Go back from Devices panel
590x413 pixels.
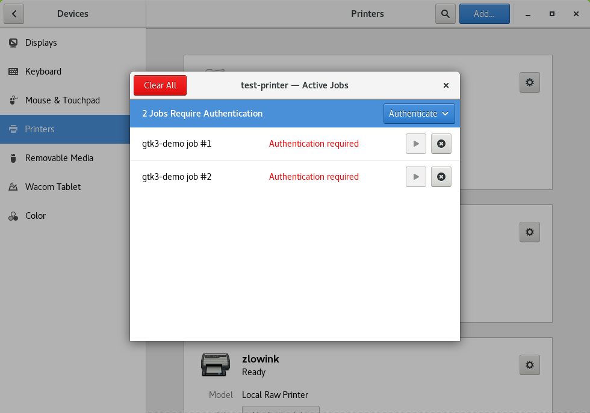click(14, 14)
